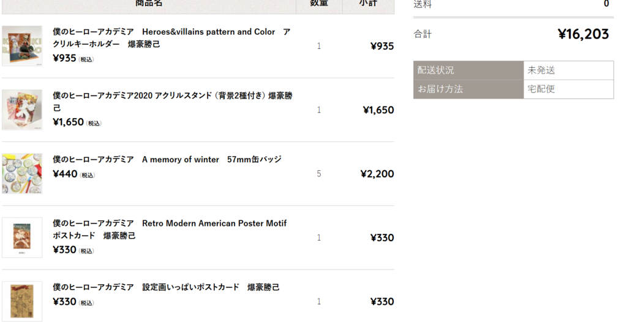This screenshot has height=322, width=627.
Task: Open the 設定画いっぱいポストカード thumbnail image
Action: pyautogui.click(x=22, y=301)
